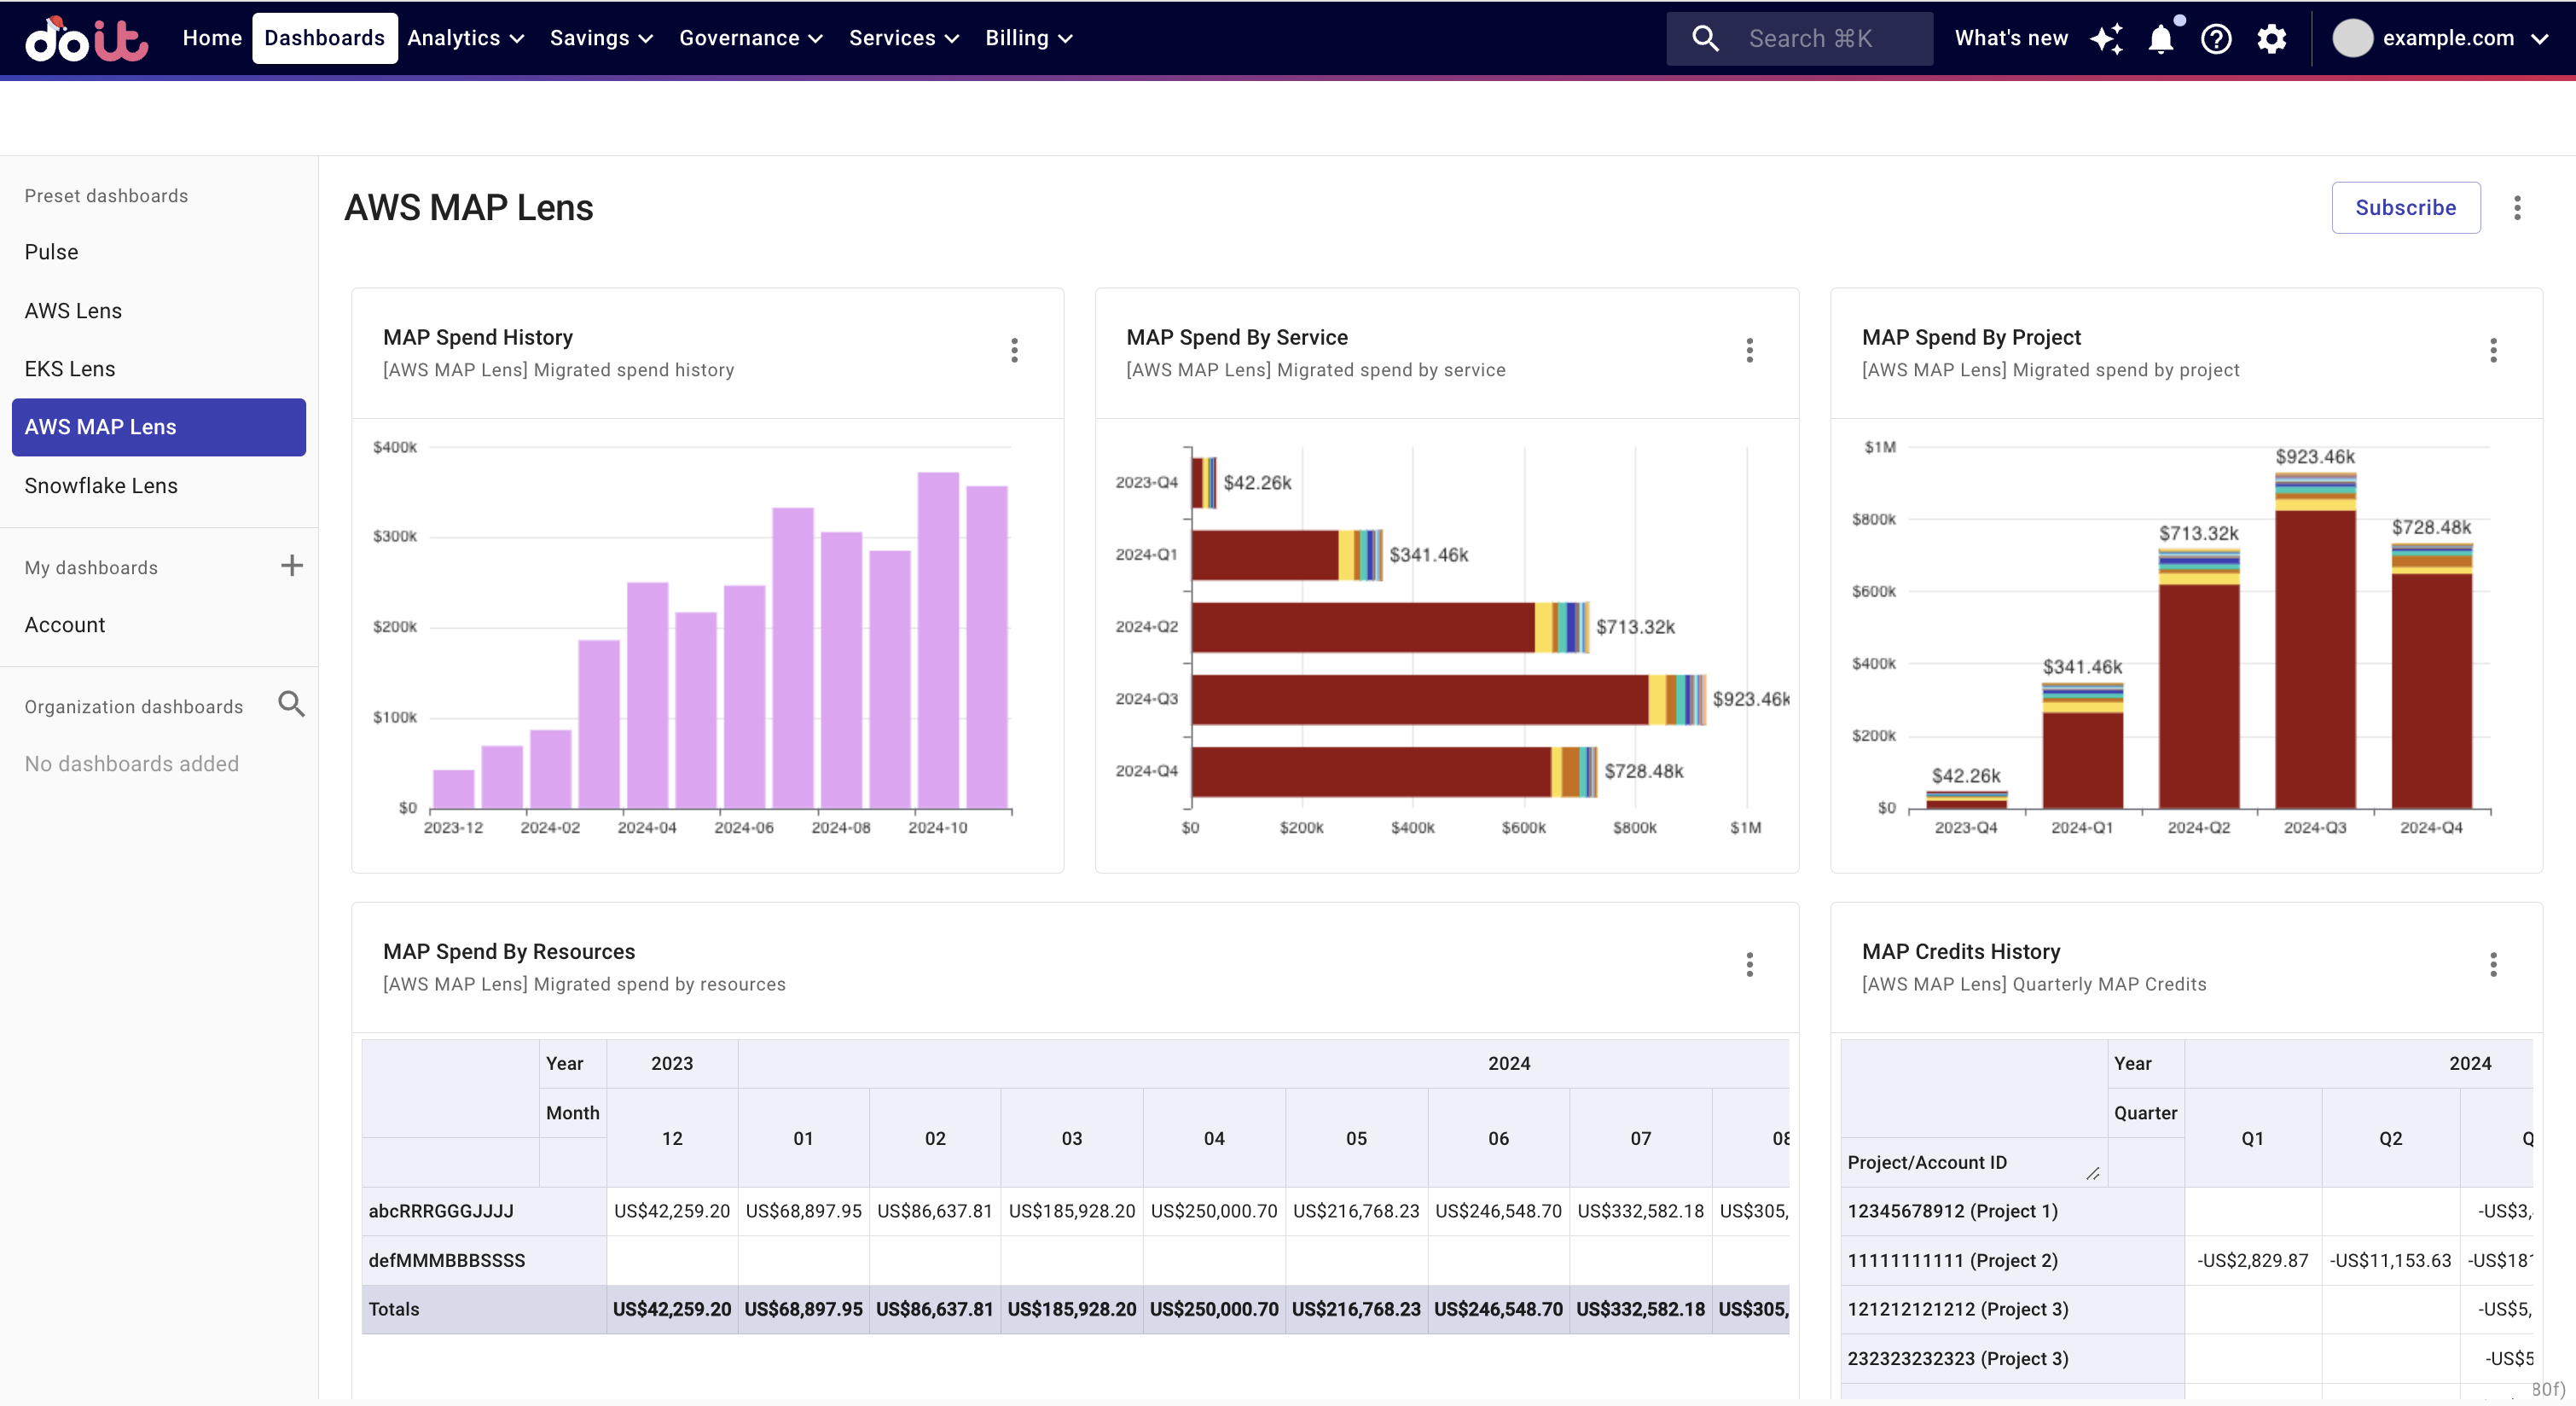This screenshot has height=1406, width=2576.
Task: Expand the Savings menu
Action: pyautogui.click(x=601, y=38)
